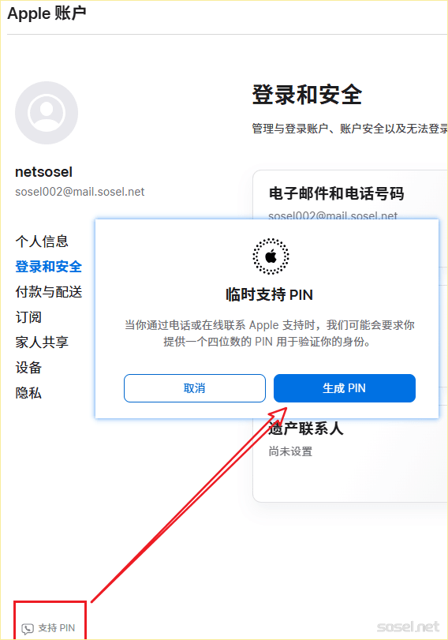Click the email address under netsosel
This screenshot has width=448, height=640.
(x=80, y=192)
